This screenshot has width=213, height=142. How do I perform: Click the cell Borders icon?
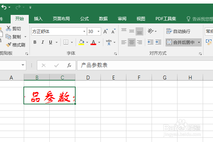coord(66,42)
